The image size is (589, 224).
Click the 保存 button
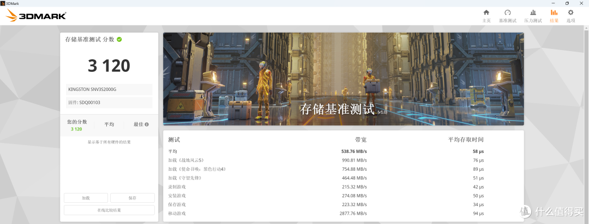click(x=132, y=198)
